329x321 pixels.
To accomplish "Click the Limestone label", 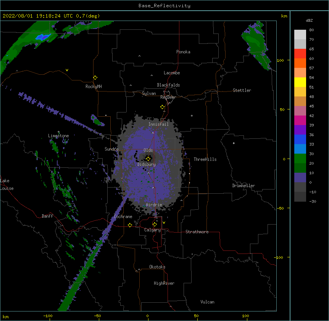I will 58,136.
